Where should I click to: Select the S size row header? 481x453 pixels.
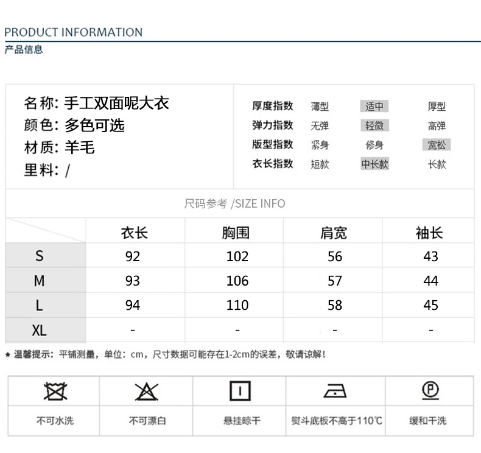pyautogui.click(x=46, y=256)
